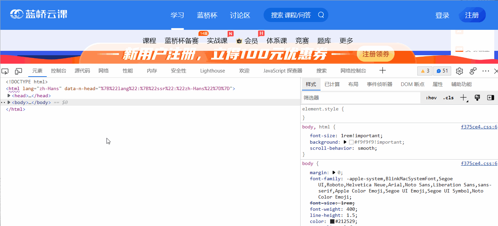Click the 蓝桥云课 logo
This screenshot has height=226, width=498.
(x=39, y=14)
